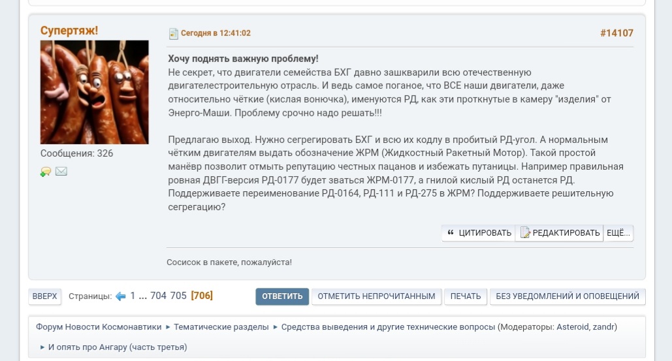Go to page 704
Viewport: 672px width, 361px height.
158,296
